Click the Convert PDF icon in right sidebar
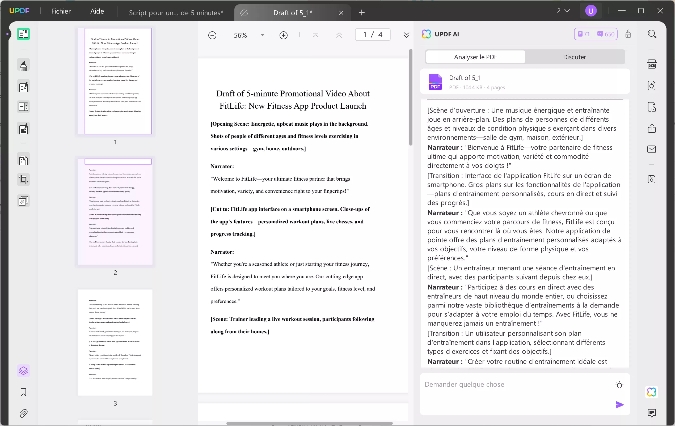The image size is (675, 426). click(651, 86)
